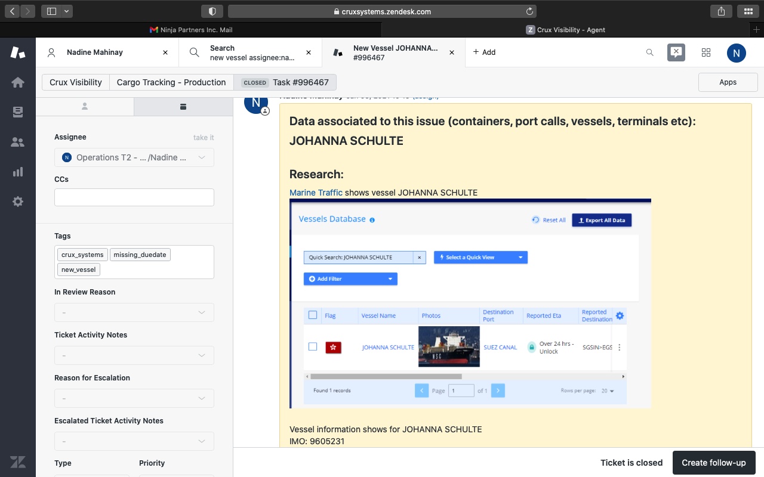Image resolution: width=764 pixels, height=477 pixels.
Task: Click the Task #996467 breadcrumb
Action: [285, 82]
